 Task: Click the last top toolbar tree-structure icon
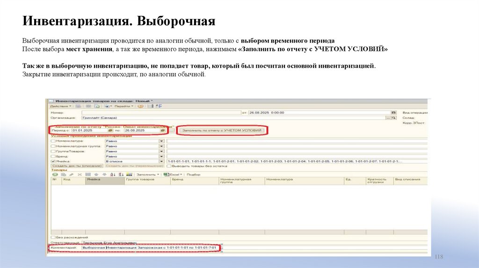(x=159, y=106)
